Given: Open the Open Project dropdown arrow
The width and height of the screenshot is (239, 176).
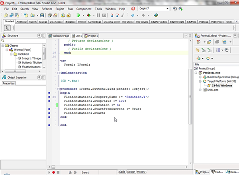Looking at the screenshot, I should click(x=37, y=15).
